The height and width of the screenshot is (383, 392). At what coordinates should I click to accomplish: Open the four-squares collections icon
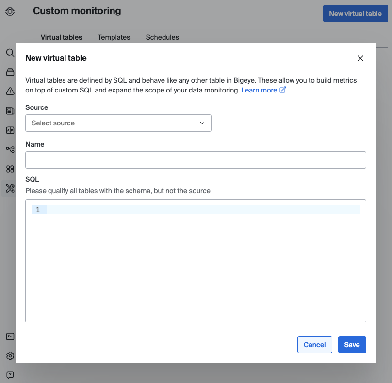10,169
